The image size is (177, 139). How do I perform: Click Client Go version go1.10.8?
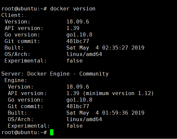[79, 35]
